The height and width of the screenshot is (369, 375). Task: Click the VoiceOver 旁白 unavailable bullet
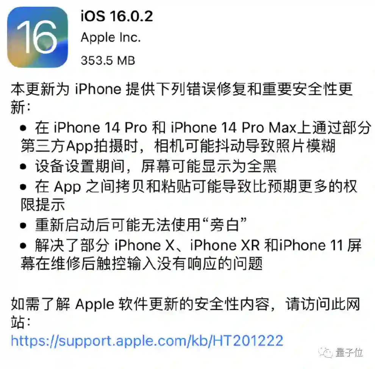(133, 225)
